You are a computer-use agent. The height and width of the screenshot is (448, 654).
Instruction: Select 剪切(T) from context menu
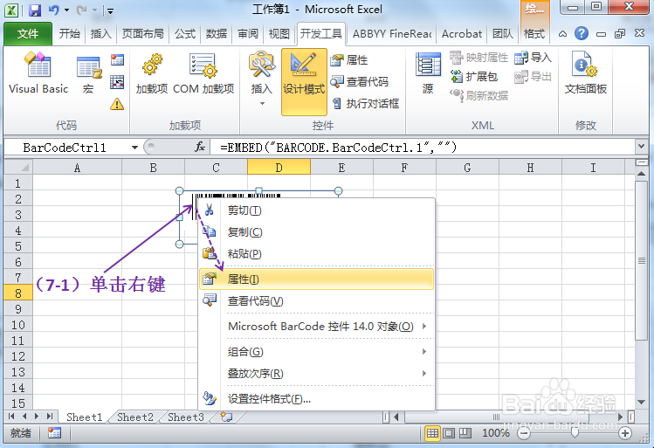coord(316,210)
